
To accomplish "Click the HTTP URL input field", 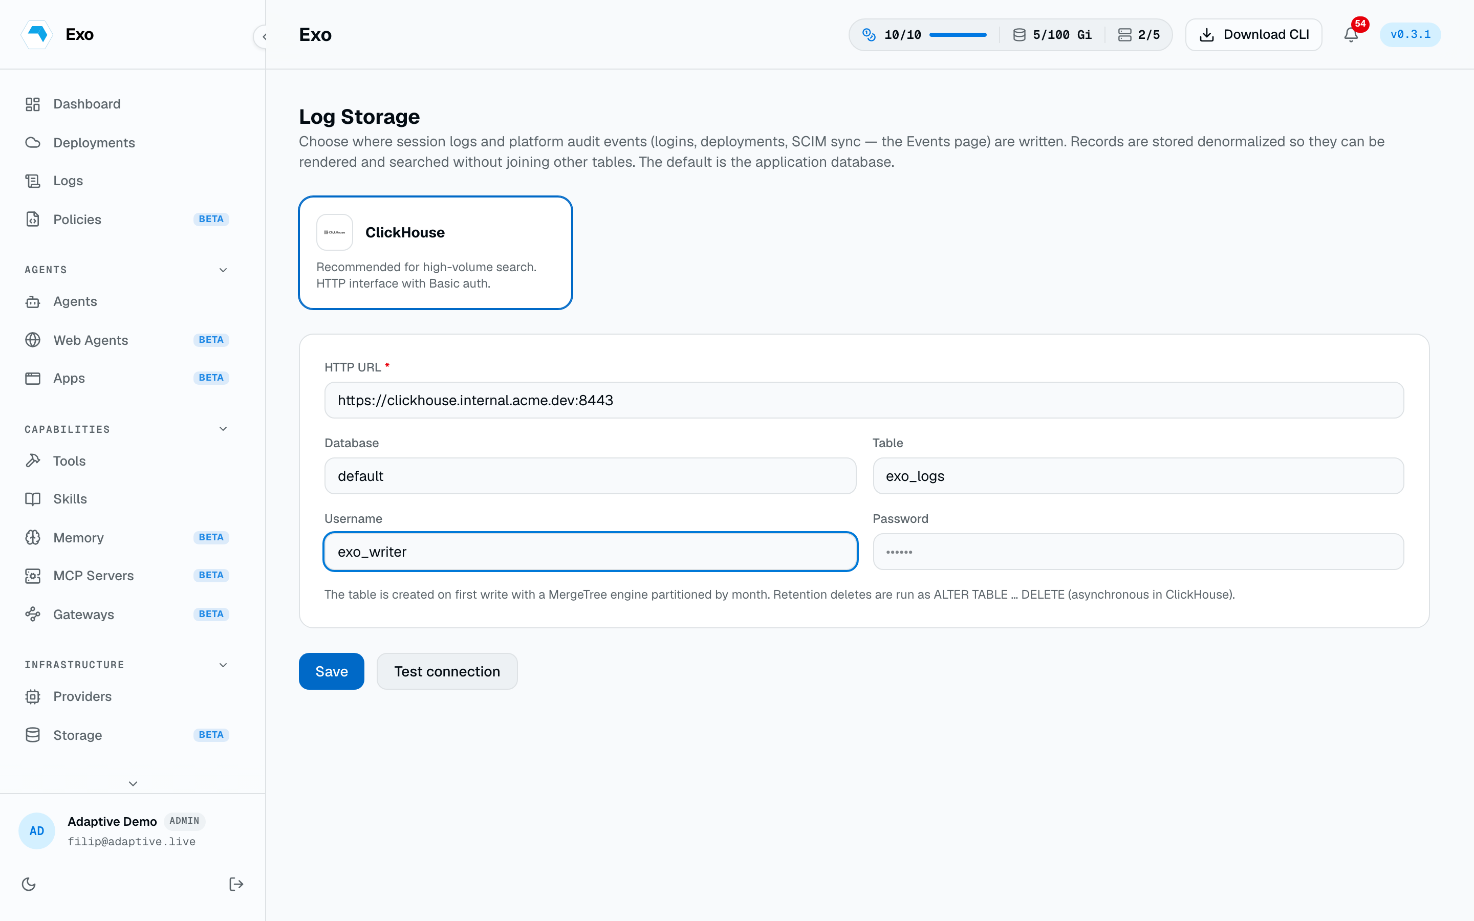I will pos(864,400).
